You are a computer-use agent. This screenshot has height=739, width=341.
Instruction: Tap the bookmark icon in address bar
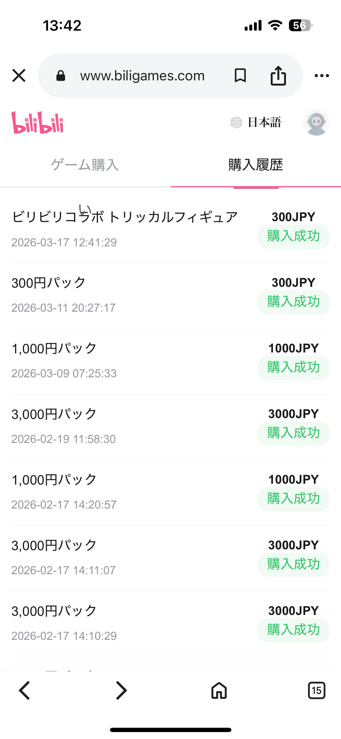click(240, 76)
